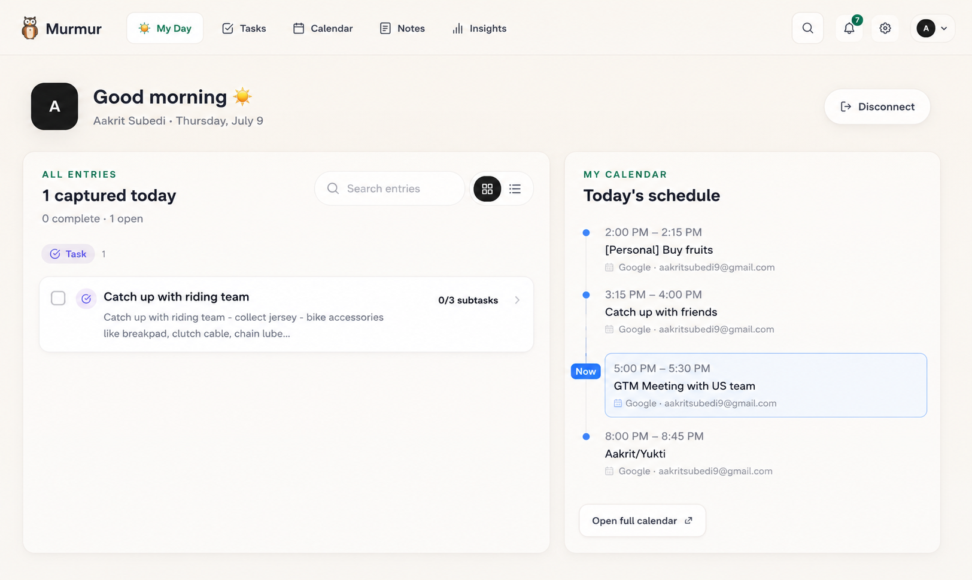Image resolution: width=972 pixels, height=580 pixels.
Task: Click the logout arrow icon on Disconnect
Action: (x=846, y=107)
